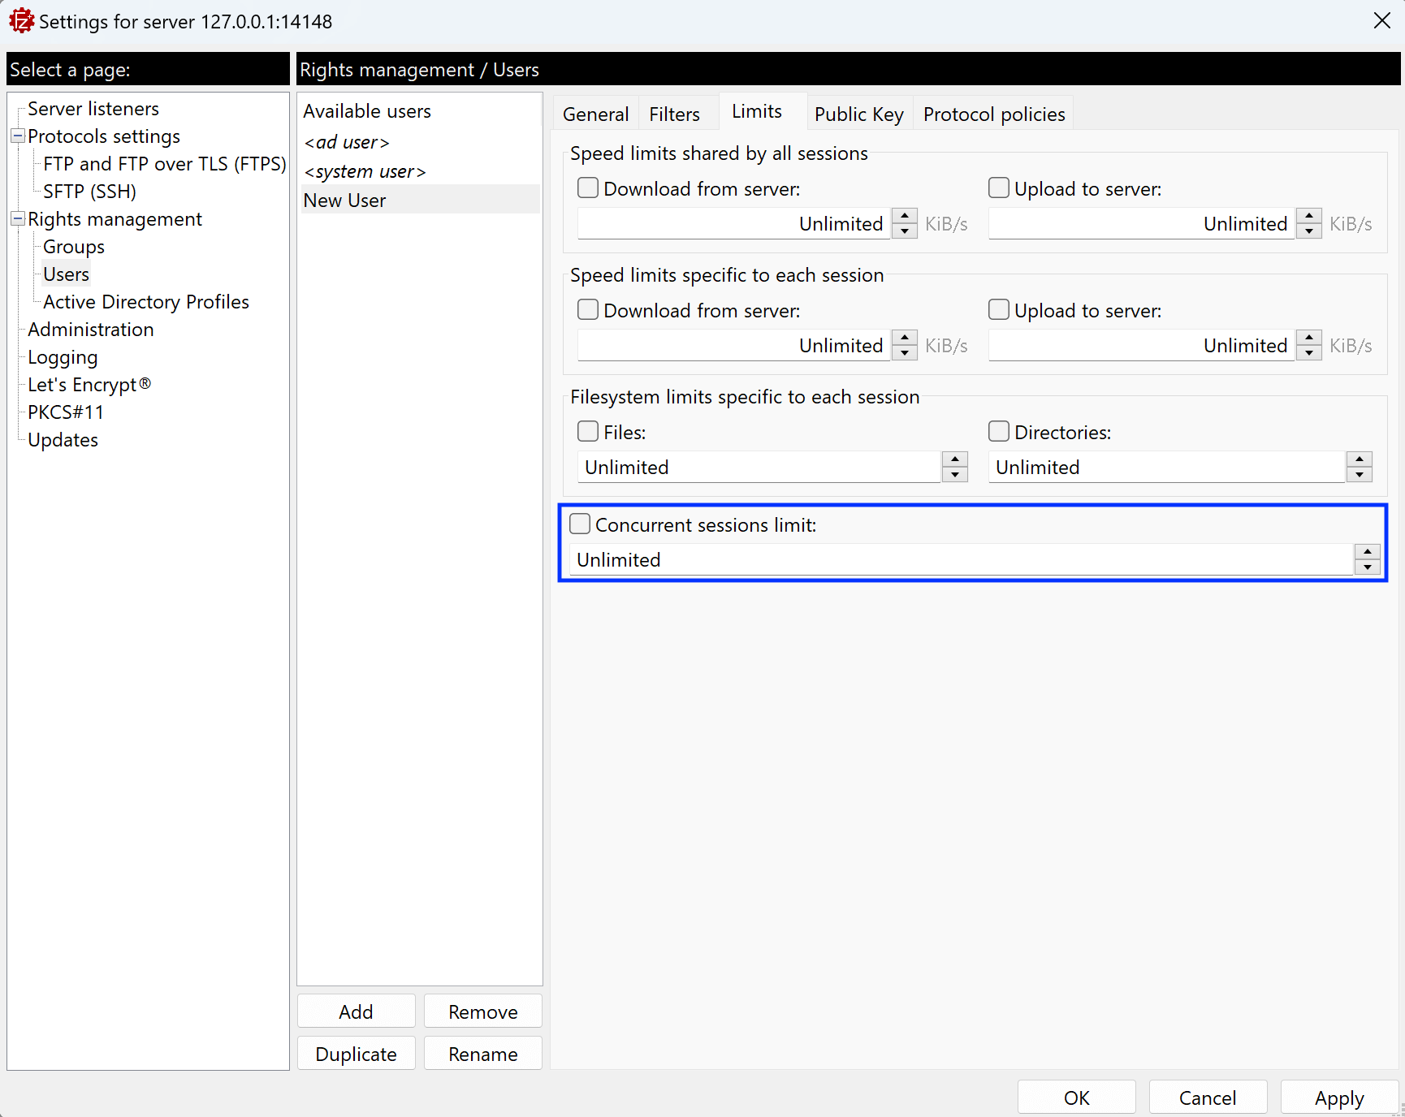Enable the Files filesystem limit checkbox
Screen dimensions: 1405x1117
(588, 432)
